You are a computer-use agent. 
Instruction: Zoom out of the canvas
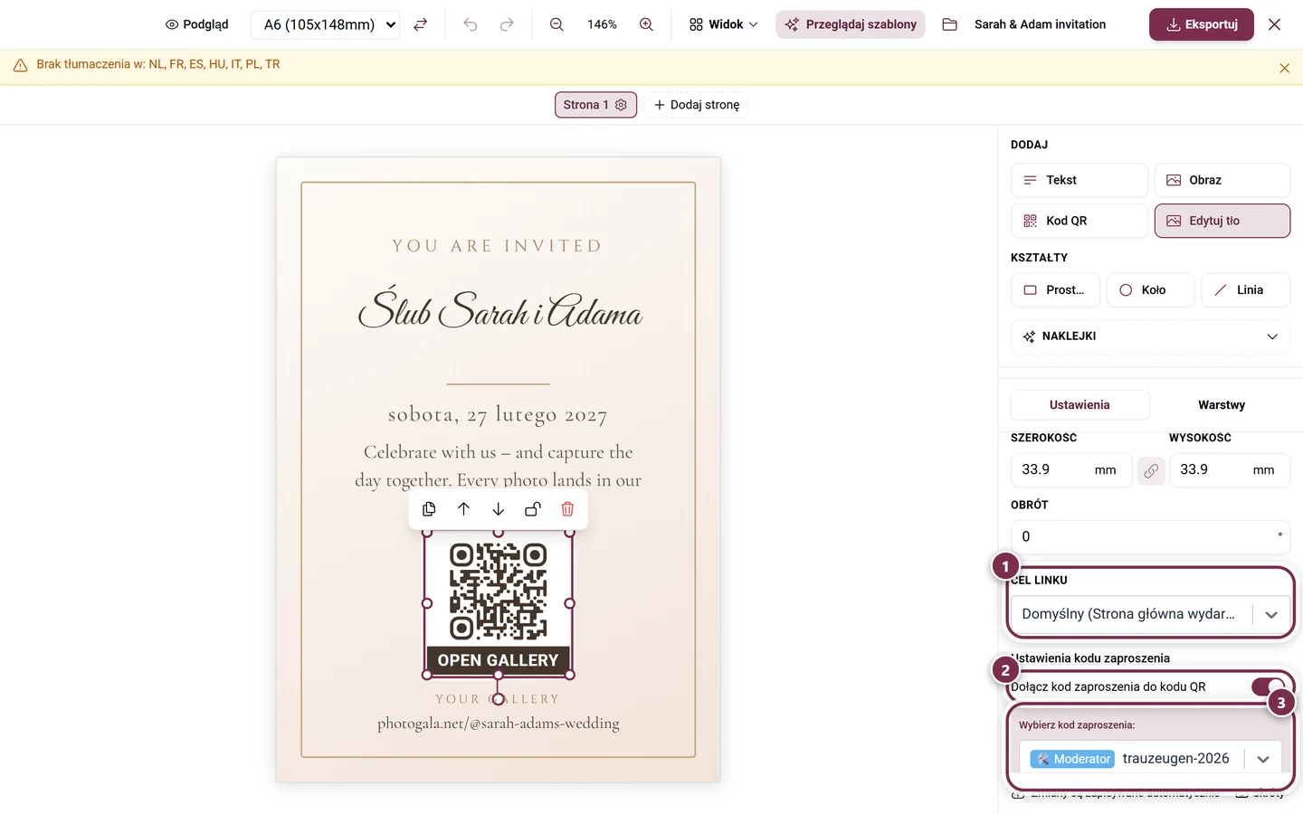point(556,24)
